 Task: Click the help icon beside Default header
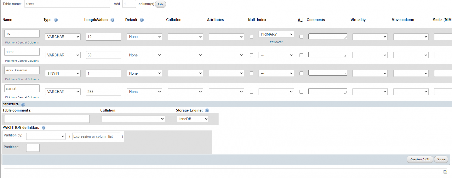pos(142,20)
